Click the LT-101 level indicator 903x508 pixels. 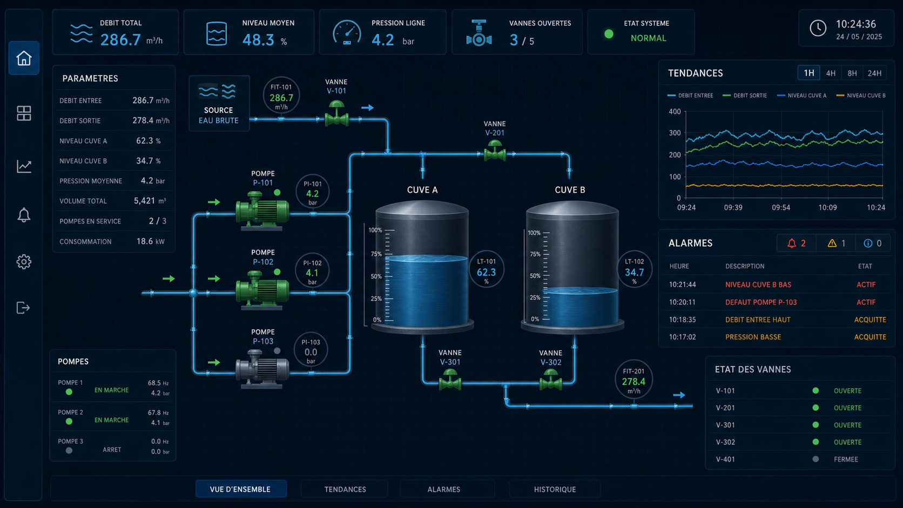click(x=486, y=269)
